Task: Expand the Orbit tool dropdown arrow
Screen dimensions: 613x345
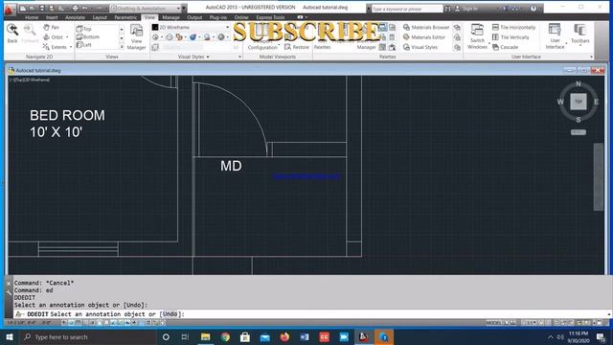Action: (67, 37)
